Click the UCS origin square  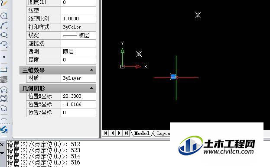122,67
